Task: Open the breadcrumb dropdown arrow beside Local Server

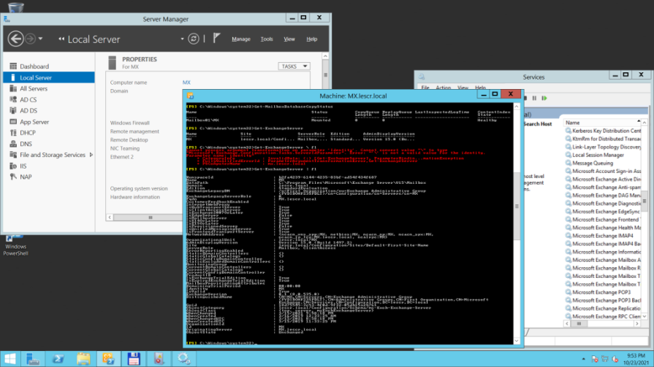Action: [182, 39]
